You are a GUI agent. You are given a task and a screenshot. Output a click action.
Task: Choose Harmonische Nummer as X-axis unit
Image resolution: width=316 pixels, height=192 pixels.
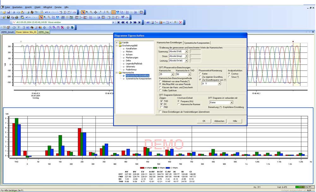[x=179, y=104]
